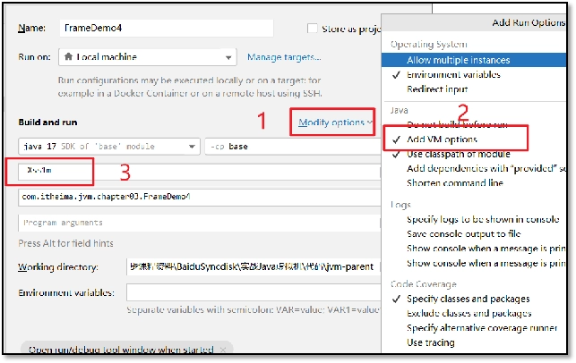Open the 'Manage targets...' link
The image size is (576, 363).
click(284, 57)
